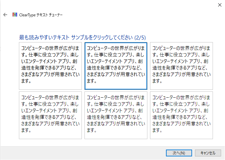Click the blank white area below the bottom-left sample
This screenshot has height=160, width=225.
pos(50,143)
